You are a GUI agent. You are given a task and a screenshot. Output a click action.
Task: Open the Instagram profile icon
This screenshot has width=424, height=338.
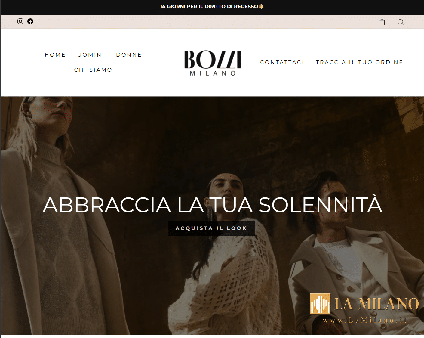(20, 21)
